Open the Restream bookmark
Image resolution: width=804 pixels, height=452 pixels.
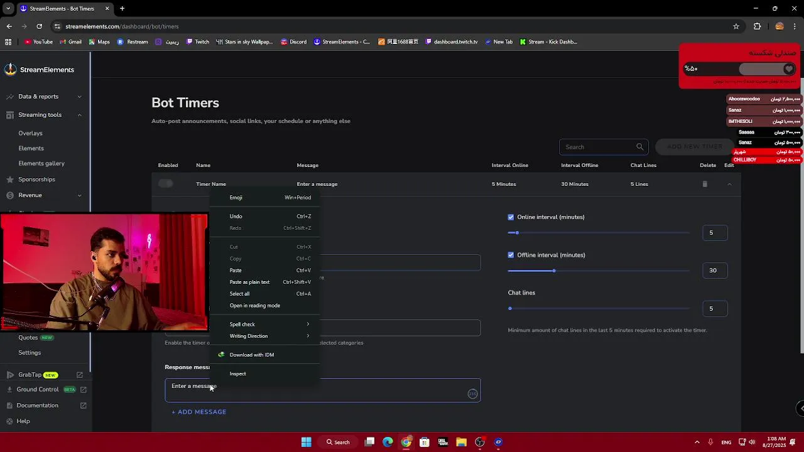[x=133, y=42]
